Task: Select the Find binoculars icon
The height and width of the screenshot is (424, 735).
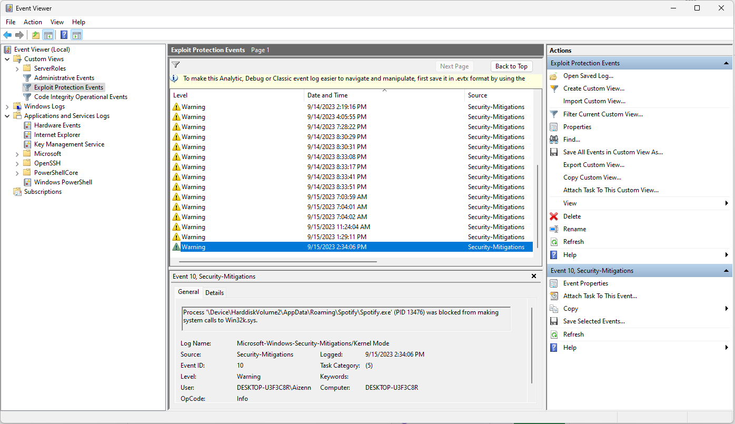Action: [x=554, y=139]
